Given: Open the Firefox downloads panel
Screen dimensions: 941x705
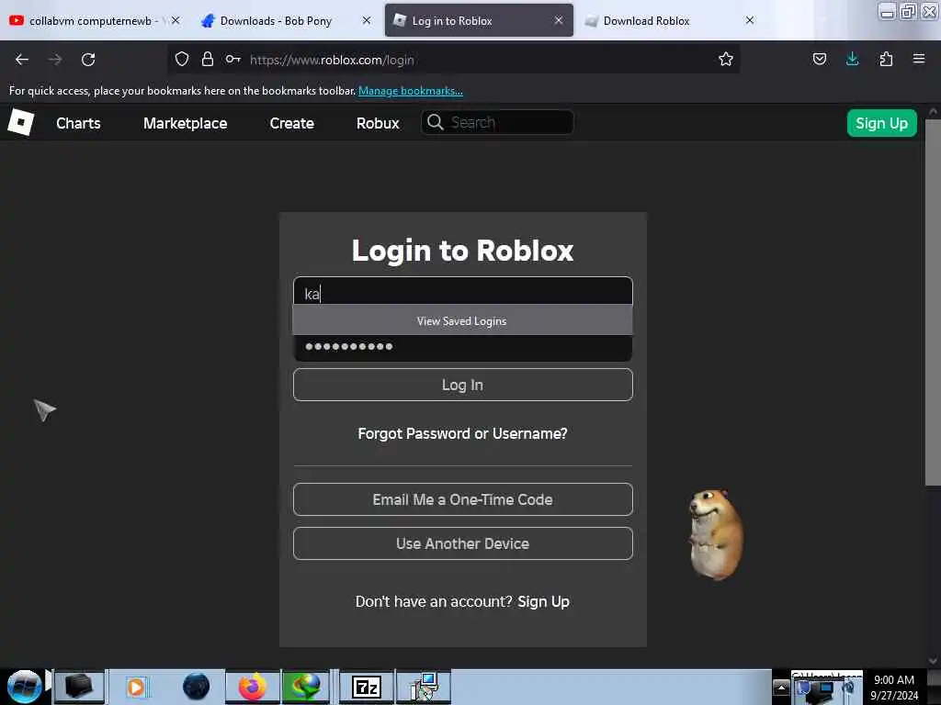Looking at the screenshot, I should point(852,59).
